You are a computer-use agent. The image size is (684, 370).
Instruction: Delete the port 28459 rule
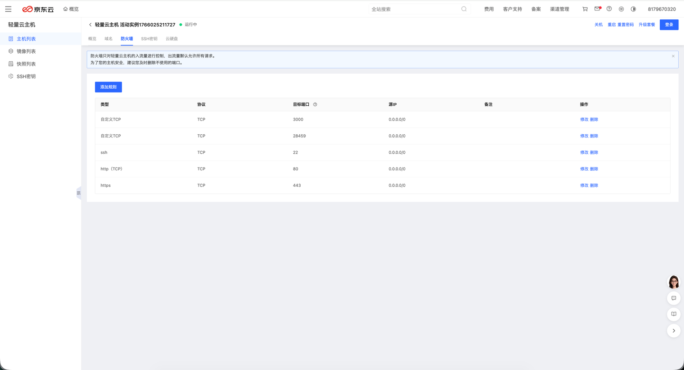594,136
